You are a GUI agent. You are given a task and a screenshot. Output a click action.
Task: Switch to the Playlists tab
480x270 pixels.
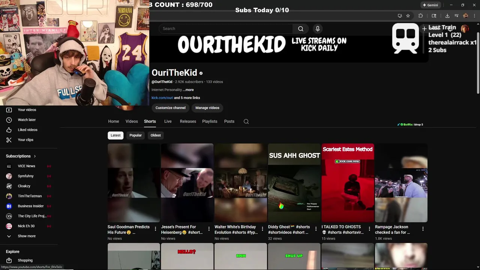(x=210, y=121)
